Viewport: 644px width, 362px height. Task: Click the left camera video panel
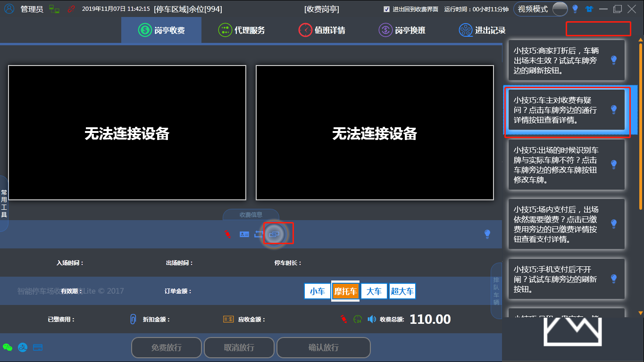[127, 132]
